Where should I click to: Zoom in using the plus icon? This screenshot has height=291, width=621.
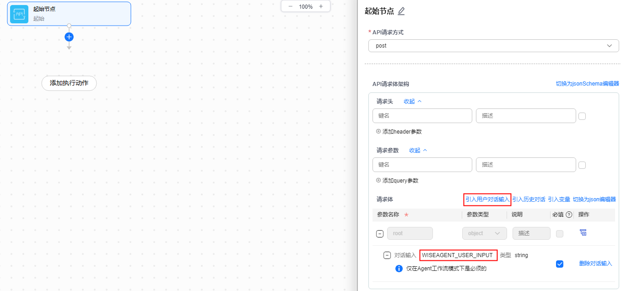coord(321,6)
